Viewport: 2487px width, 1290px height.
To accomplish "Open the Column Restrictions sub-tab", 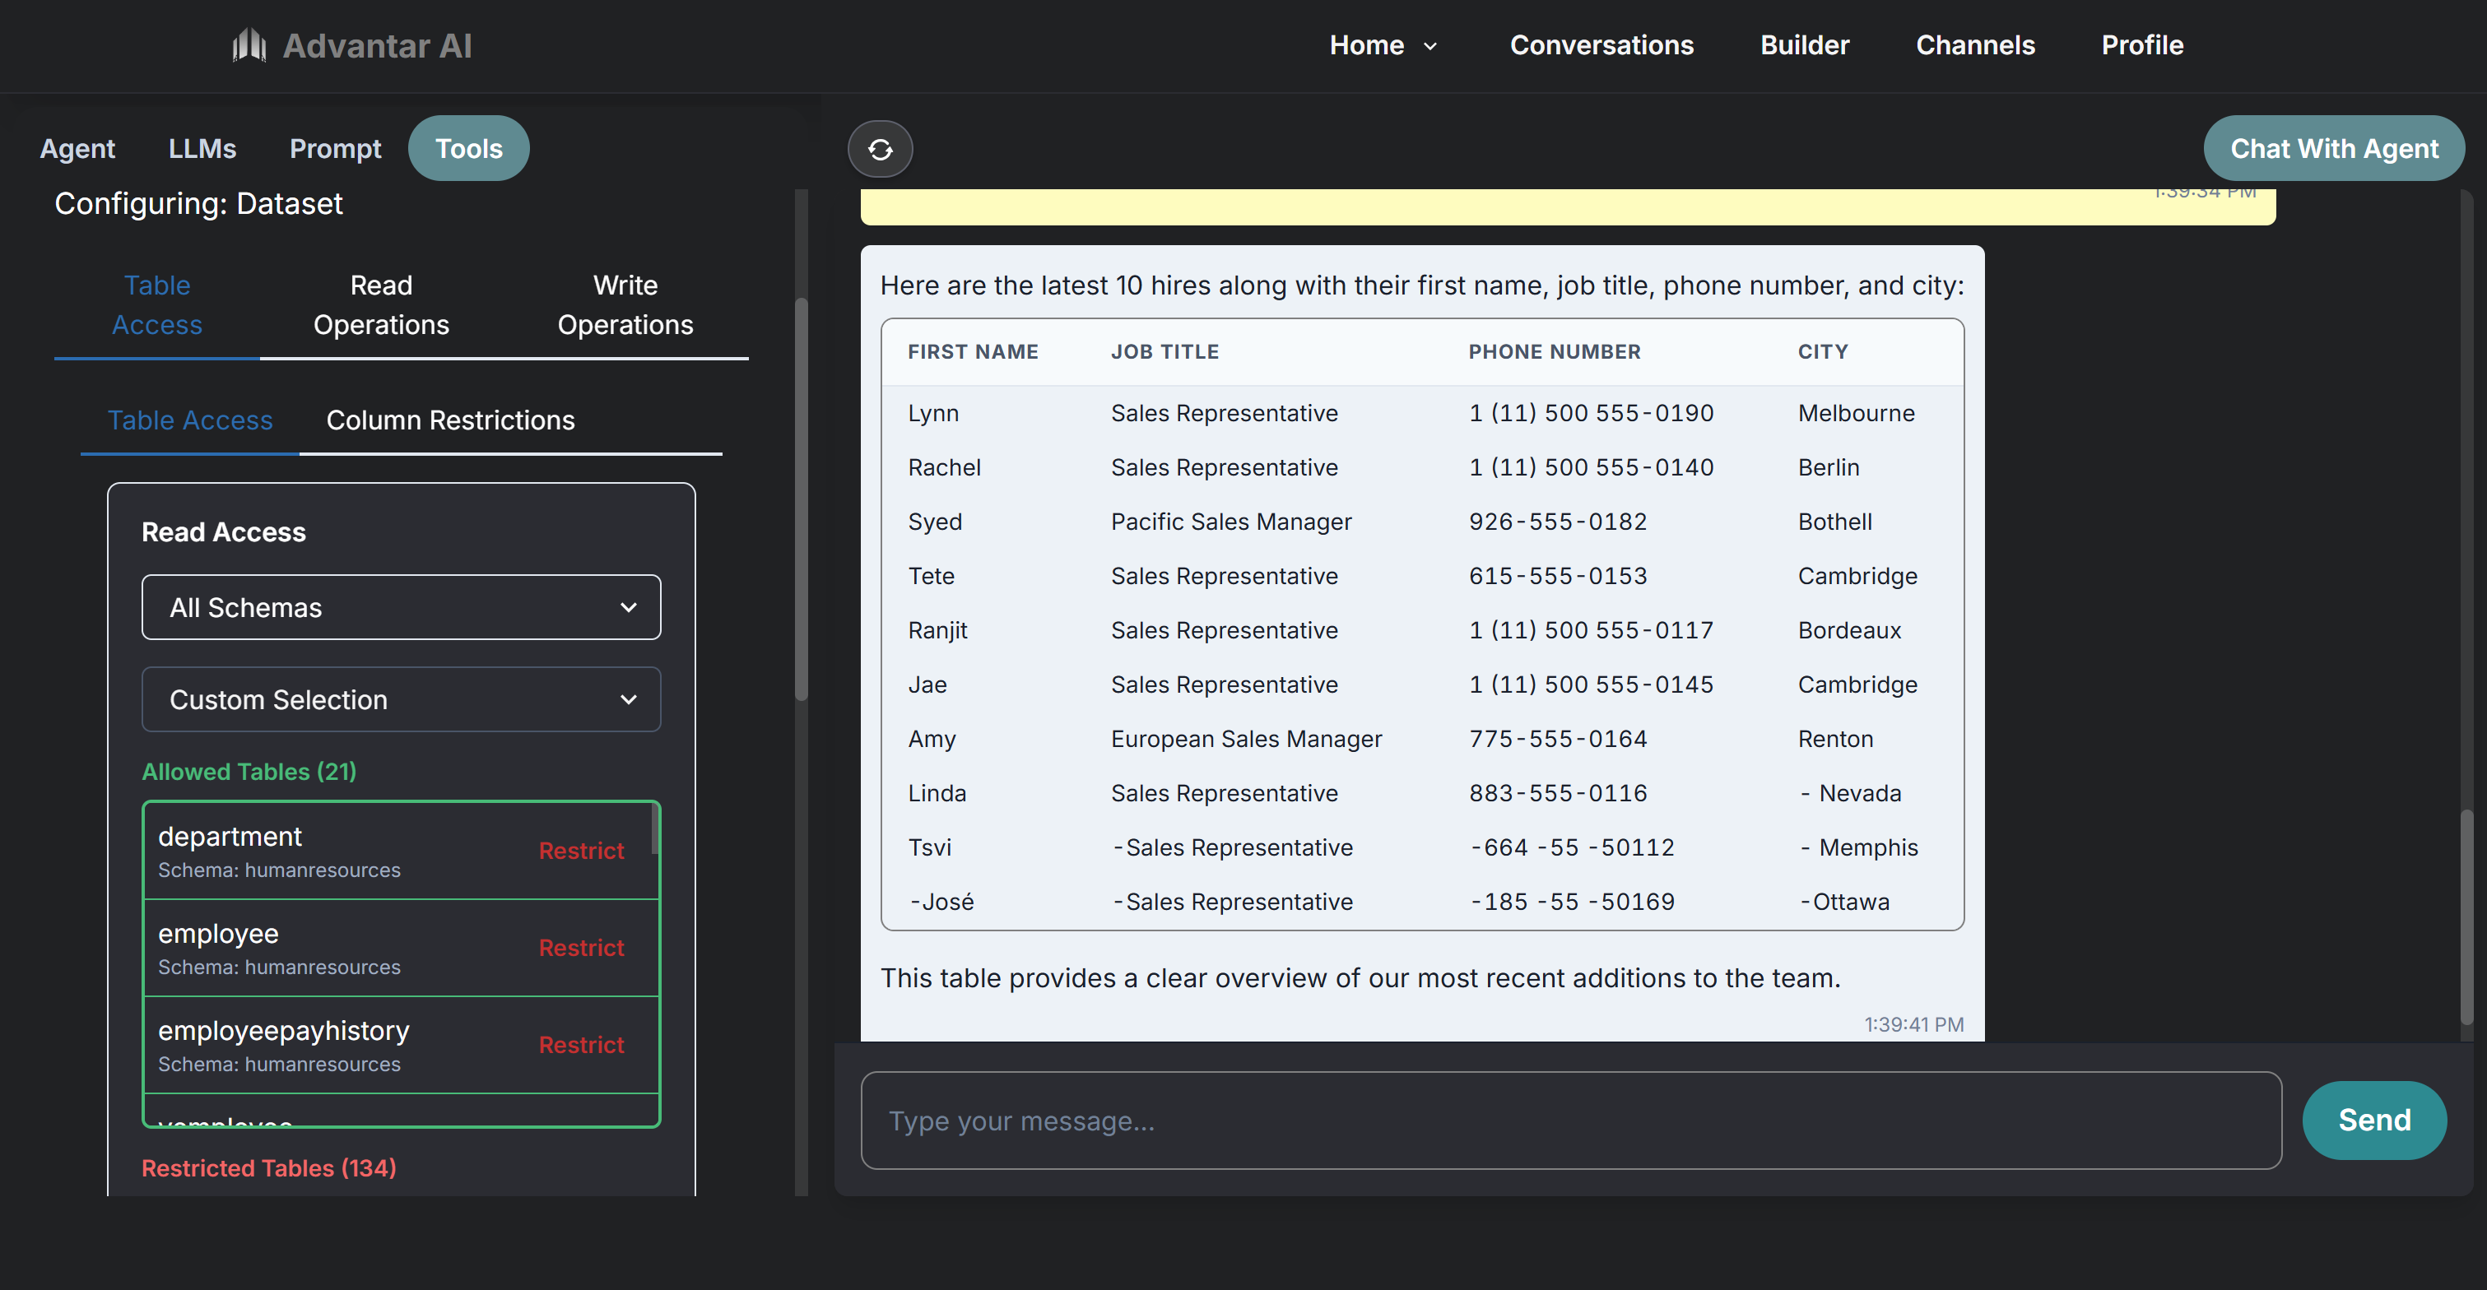I will pos(450,420).
